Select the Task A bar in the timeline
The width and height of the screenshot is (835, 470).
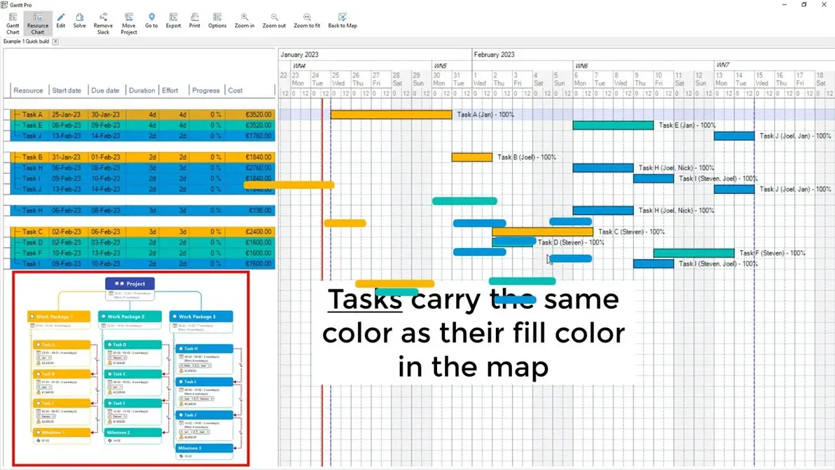392,113
